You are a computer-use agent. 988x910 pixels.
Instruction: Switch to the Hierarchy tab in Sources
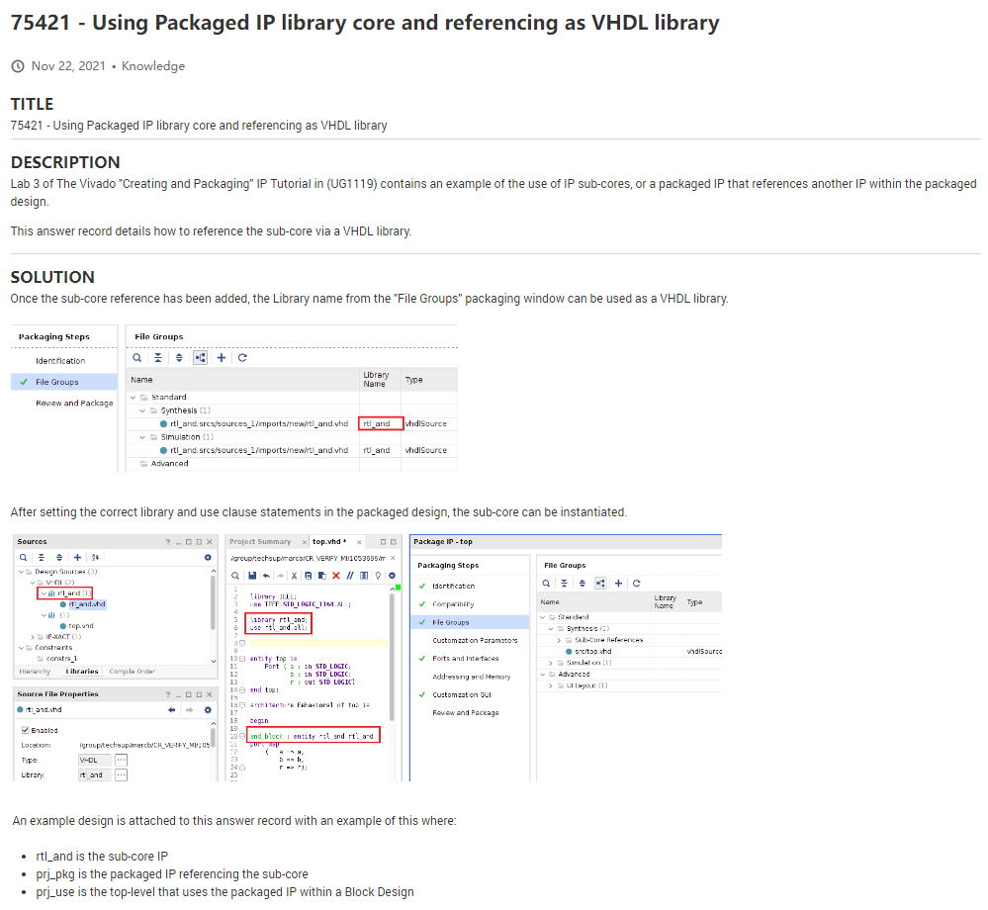click(35, 672)
